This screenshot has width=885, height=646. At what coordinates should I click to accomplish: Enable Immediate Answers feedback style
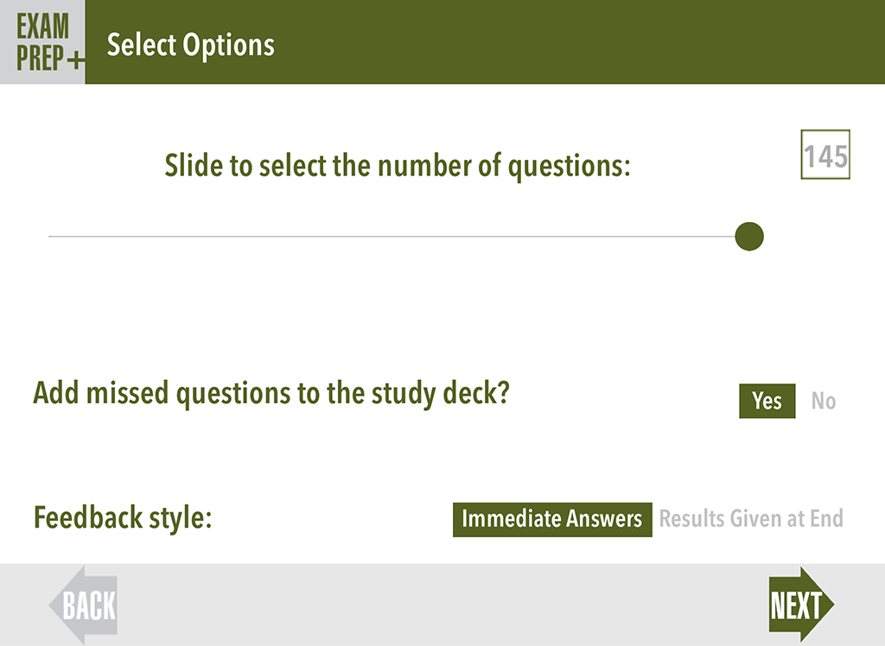552,519
